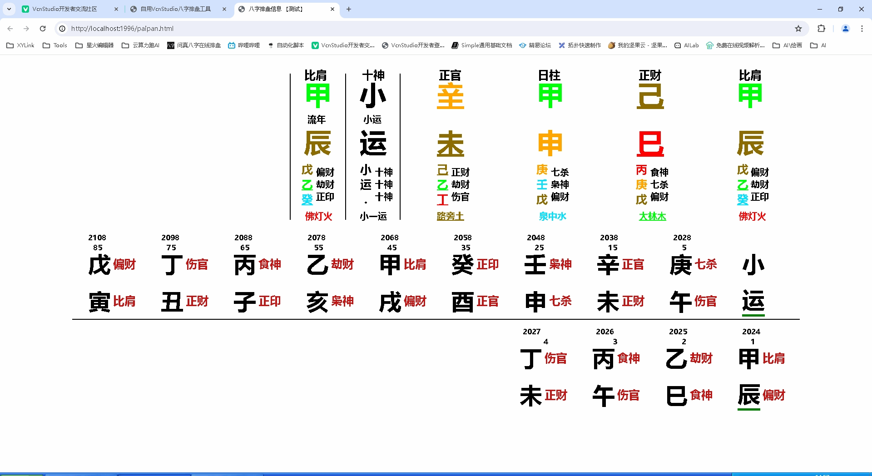872x476 pixels.
Task: Open the 哔哩哔哩 bookmark
Action: point(244,45)
